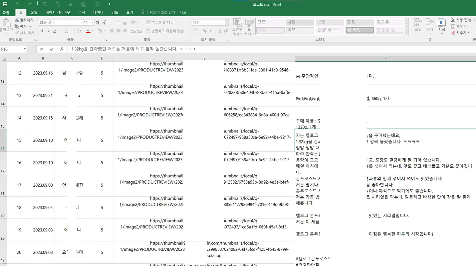This screenshot has height=266, width=476.
Task: Open the 지우기 clear menu
Action: tap(460, 33)
